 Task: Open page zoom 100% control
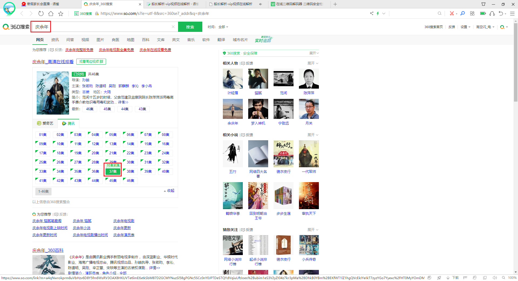(510, 278)
